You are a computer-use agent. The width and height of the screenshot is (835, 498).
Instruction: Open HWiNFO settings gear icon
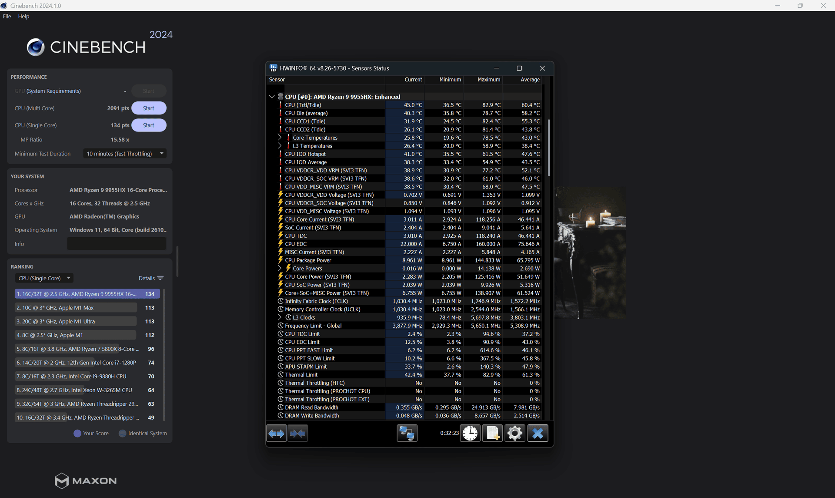coord(515,433)
